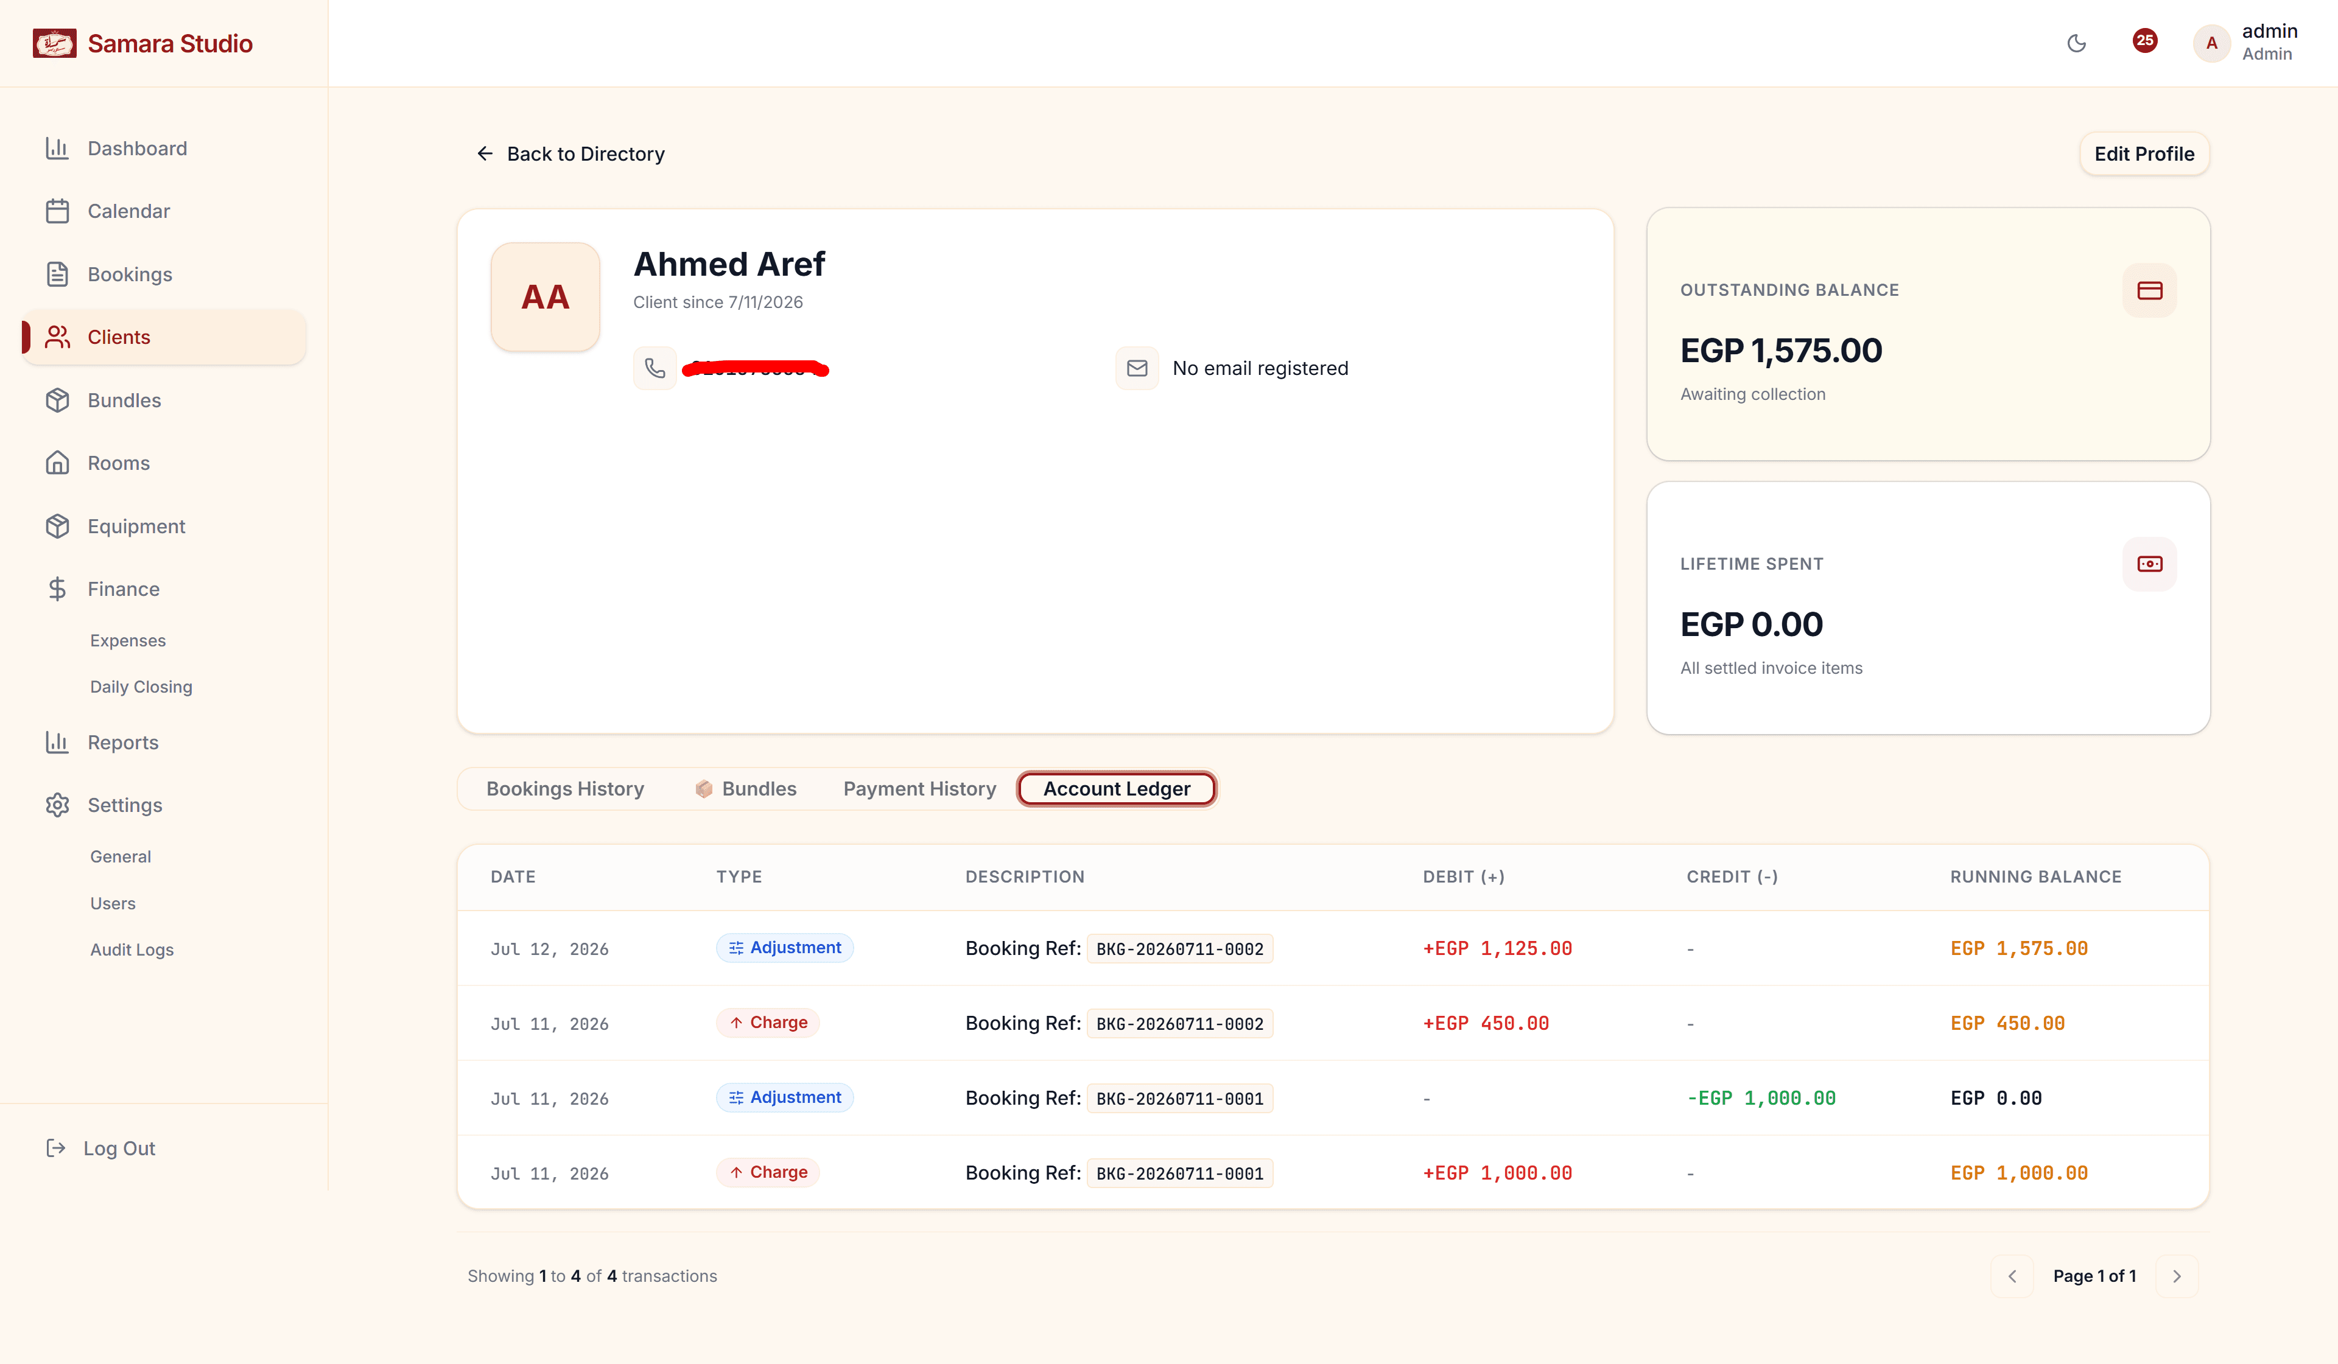Click booking ref BKG-20260711-0001 in credit row

[1179, 1098]
